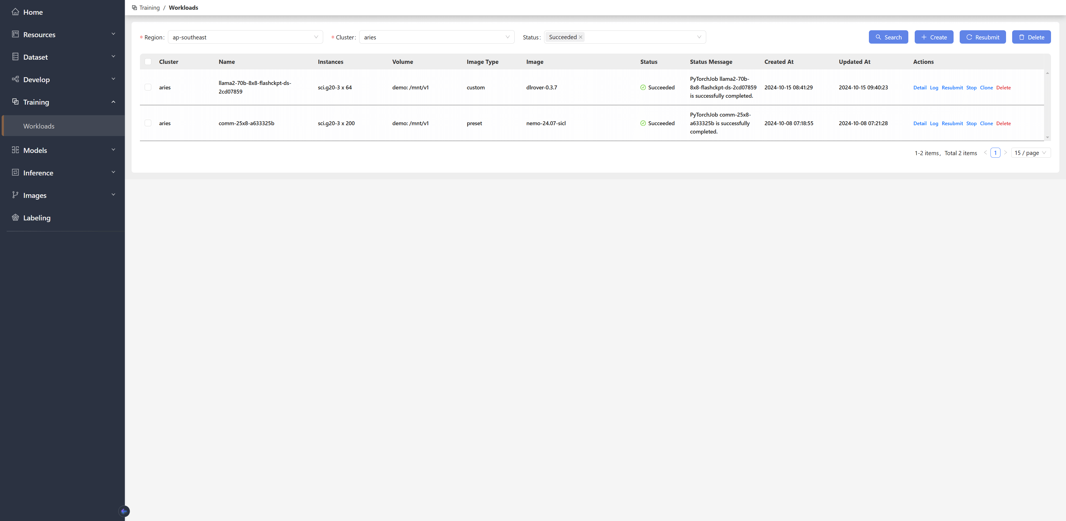Remove the Succeeded status filter tag
1066x521 pixels.
coord(580,37)
